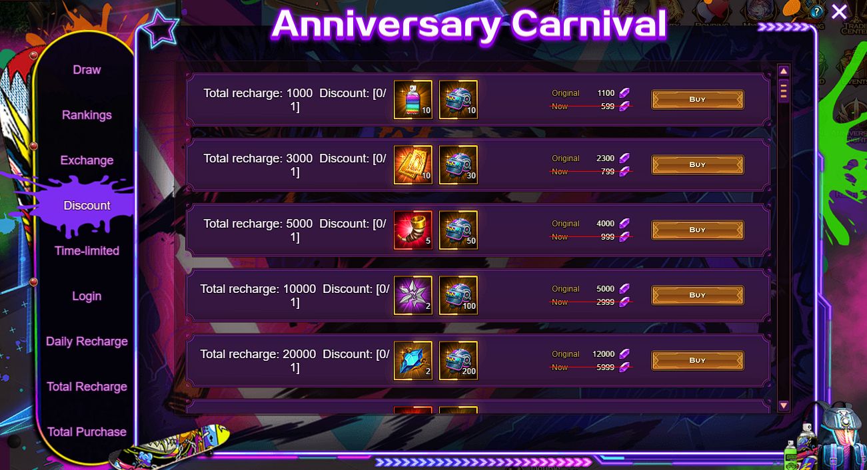This screenshot has height=470, width=867.
Task: Select the chest icon with quantity 50
Action: tap(458, 230)
